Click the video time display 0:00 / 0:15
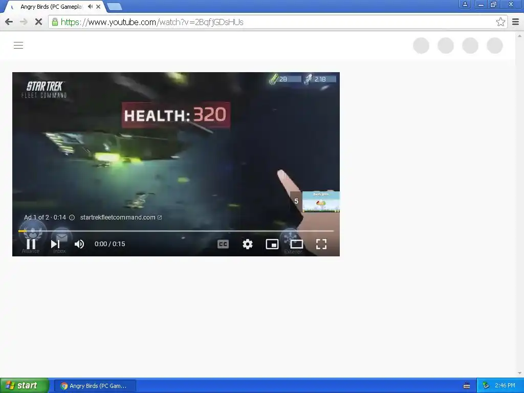524x393 pixels. coord(110,244)
